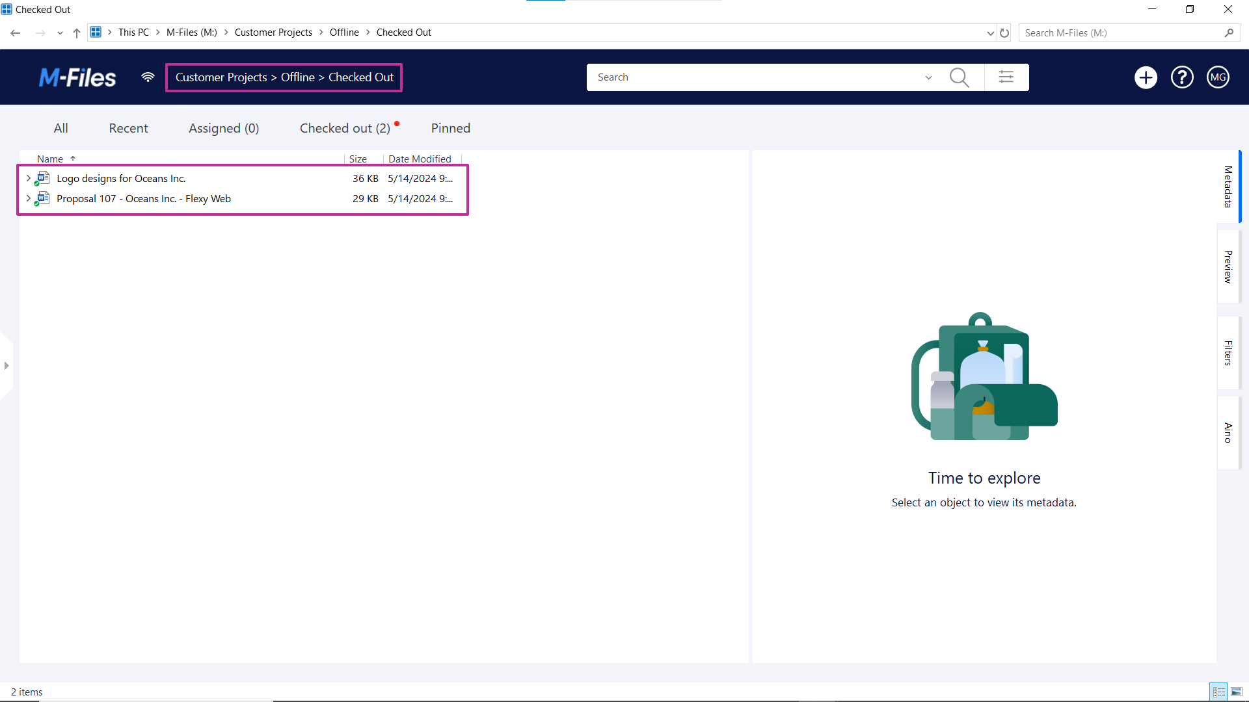
Task: Click the M-Files location icon in address bar
Action: point(96,32)
